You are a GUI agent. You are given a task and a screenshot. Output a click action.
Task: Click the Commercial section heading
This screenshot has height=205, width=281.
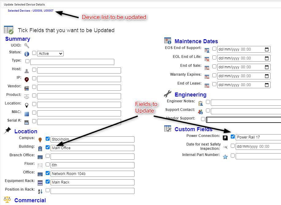pos(30,200)
